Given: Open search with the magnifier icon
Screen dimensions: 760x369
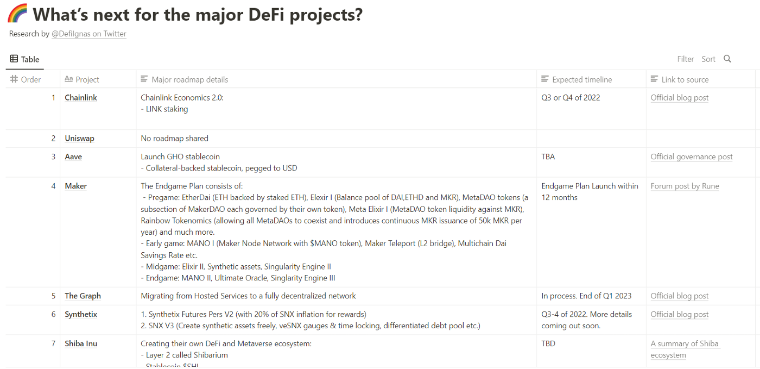Looking at the screenshot, I should coord(727,59).
